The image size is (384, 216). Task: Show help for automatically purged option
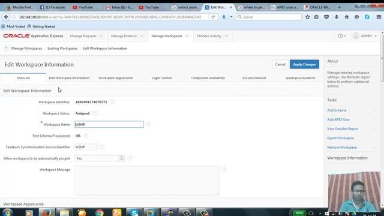[130, 158]
